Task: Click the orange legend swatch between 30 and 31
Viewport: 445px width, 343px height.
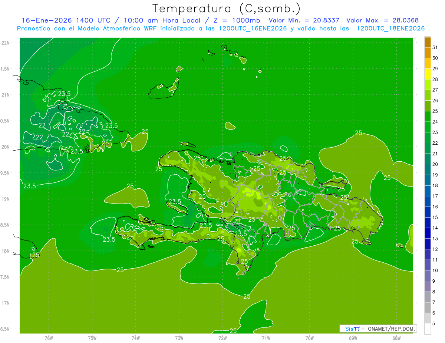Action: (428, 53)
